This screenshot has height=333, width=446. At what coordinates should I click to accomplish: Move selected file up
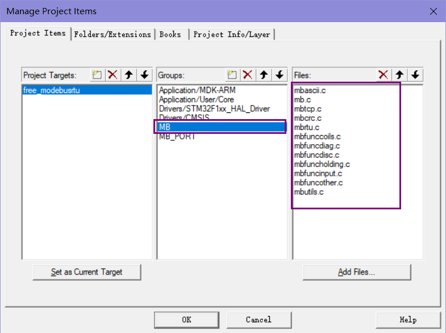(399, 75)
